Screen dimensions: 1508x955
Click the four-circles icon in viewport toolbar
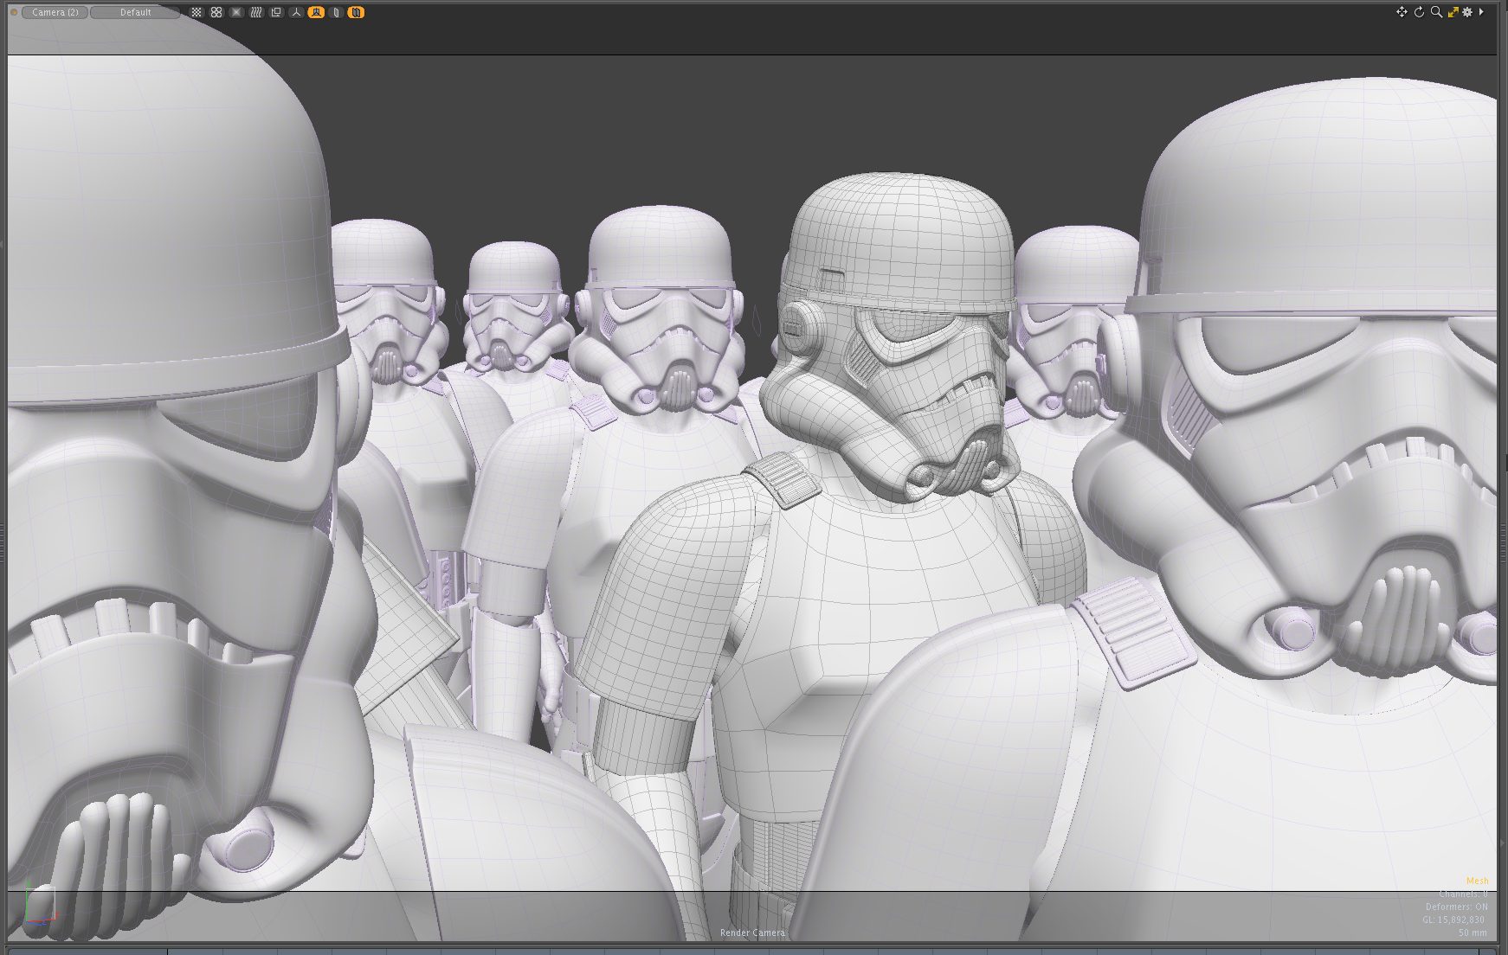coord(216,12)
